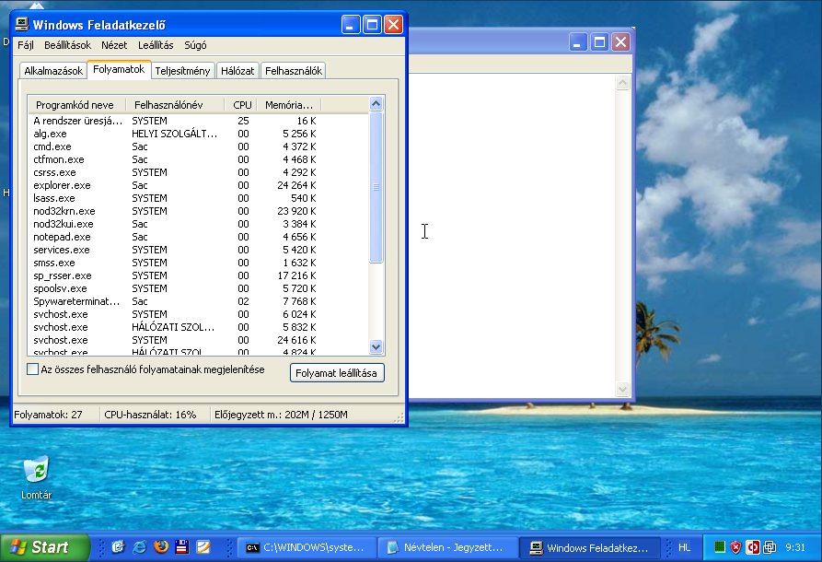The height and width of the screenshot is (562, 822).
Task: Click the process list scrollbar thumb
Action: [x=376, y=187]
